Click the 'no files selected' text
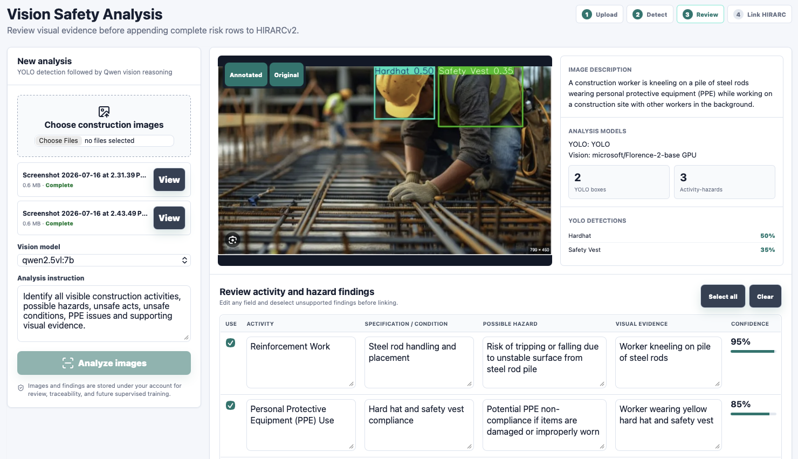The image size is (798, 459). (x=109, y=141)
